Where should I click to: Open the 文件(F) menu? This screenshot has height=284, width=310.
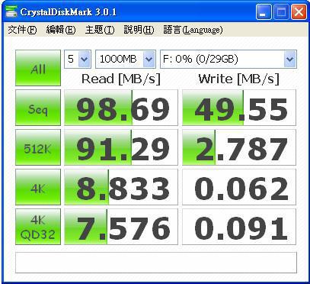(22, 30)
